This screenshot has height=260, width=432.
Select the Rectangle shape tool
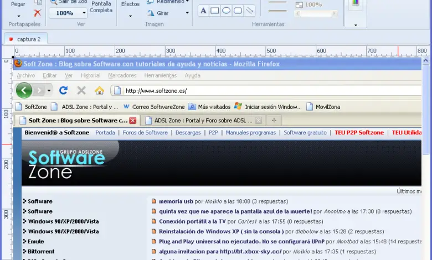(215, 11)
